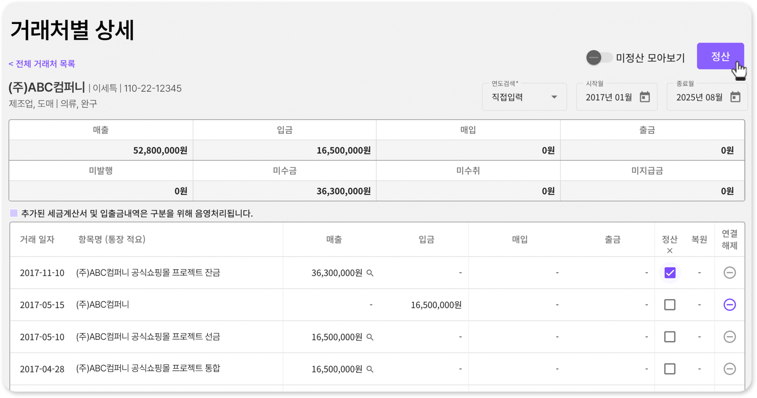Check 정산 checkbox for 2017-05-10 row
The height and width of the screenshot is (398, 757).
click(x=669, y=337)
